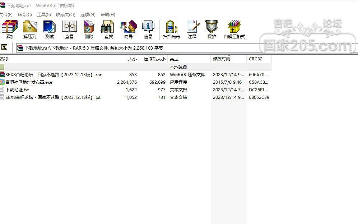Image resolution: width=358 pixels, height=224 pixels.
Task: Click the Scan Virus (扫描病毒) icon
Action: 171,27
